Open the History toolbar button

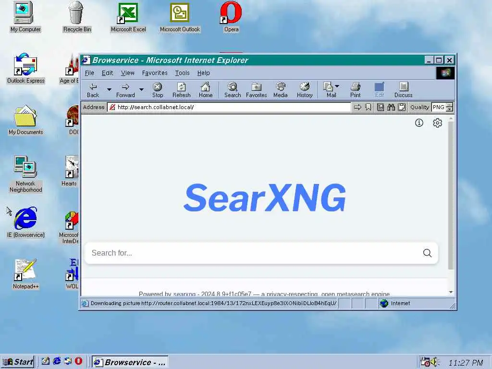tap(305, 90)
